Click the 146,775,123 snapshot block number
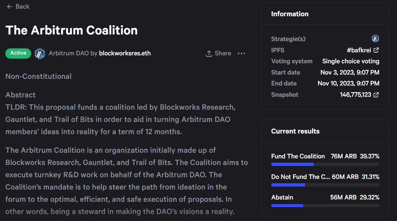The image size is (397, 221). tap(356, 95)
